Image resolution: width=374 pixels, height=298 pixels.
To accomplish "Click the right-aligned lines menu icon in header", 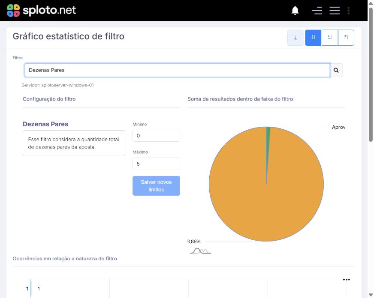I will click(317, 10).
